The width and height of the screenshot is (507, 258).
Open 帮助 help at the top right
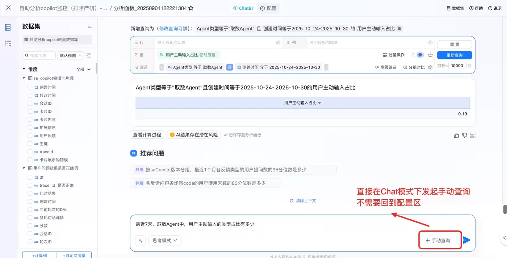coord(476,8)
